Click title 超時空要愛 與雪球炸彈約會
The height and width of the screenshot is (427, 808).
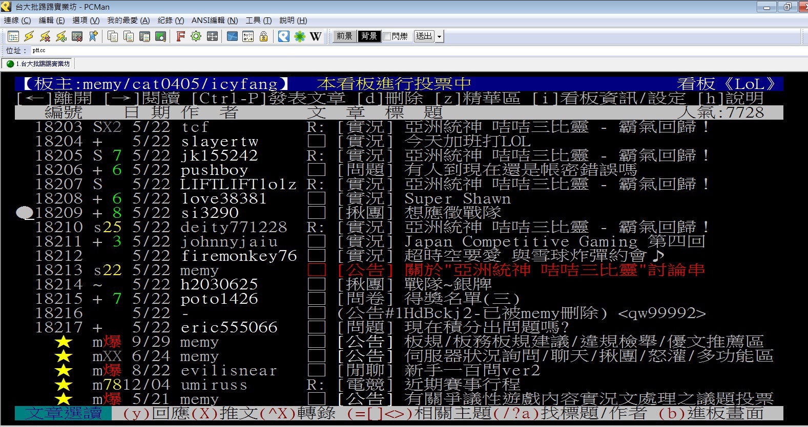(x=534, y=256)
